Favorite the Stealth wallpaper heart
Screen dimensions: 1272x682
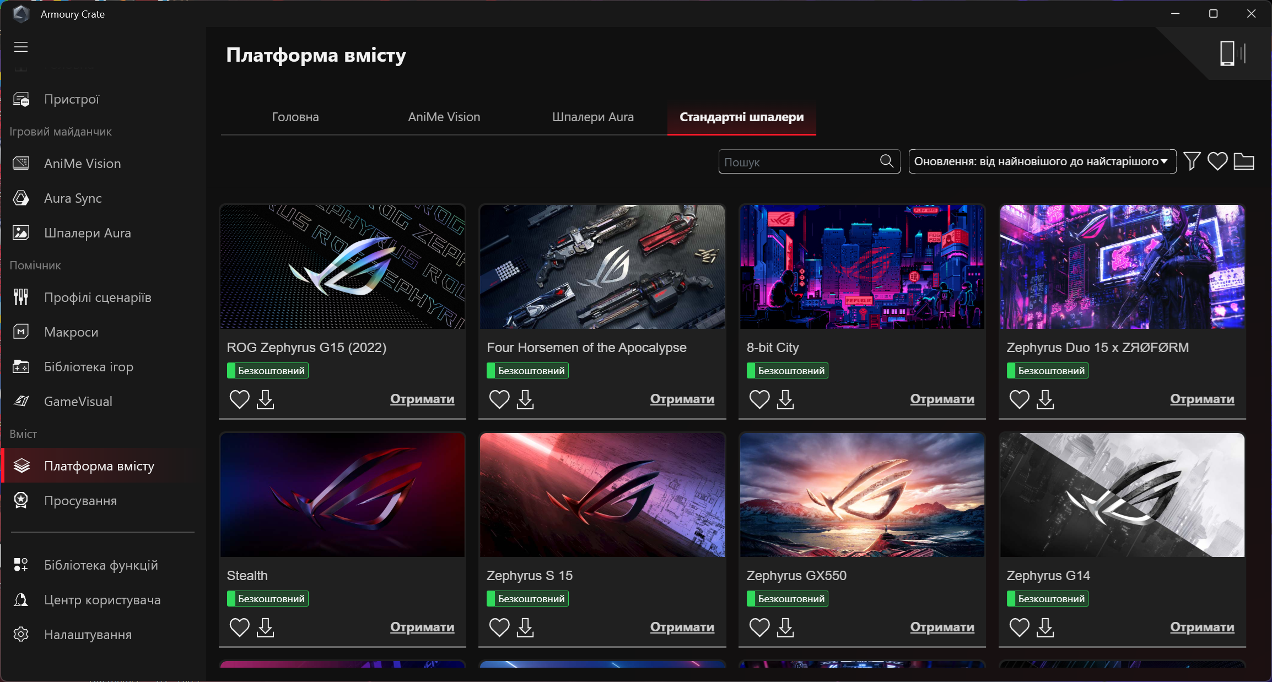(239, 627)
